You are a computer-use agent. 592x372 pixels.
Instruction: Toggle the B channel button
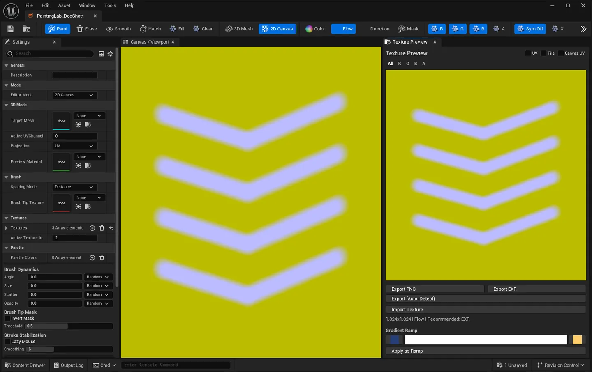[478, 29]
